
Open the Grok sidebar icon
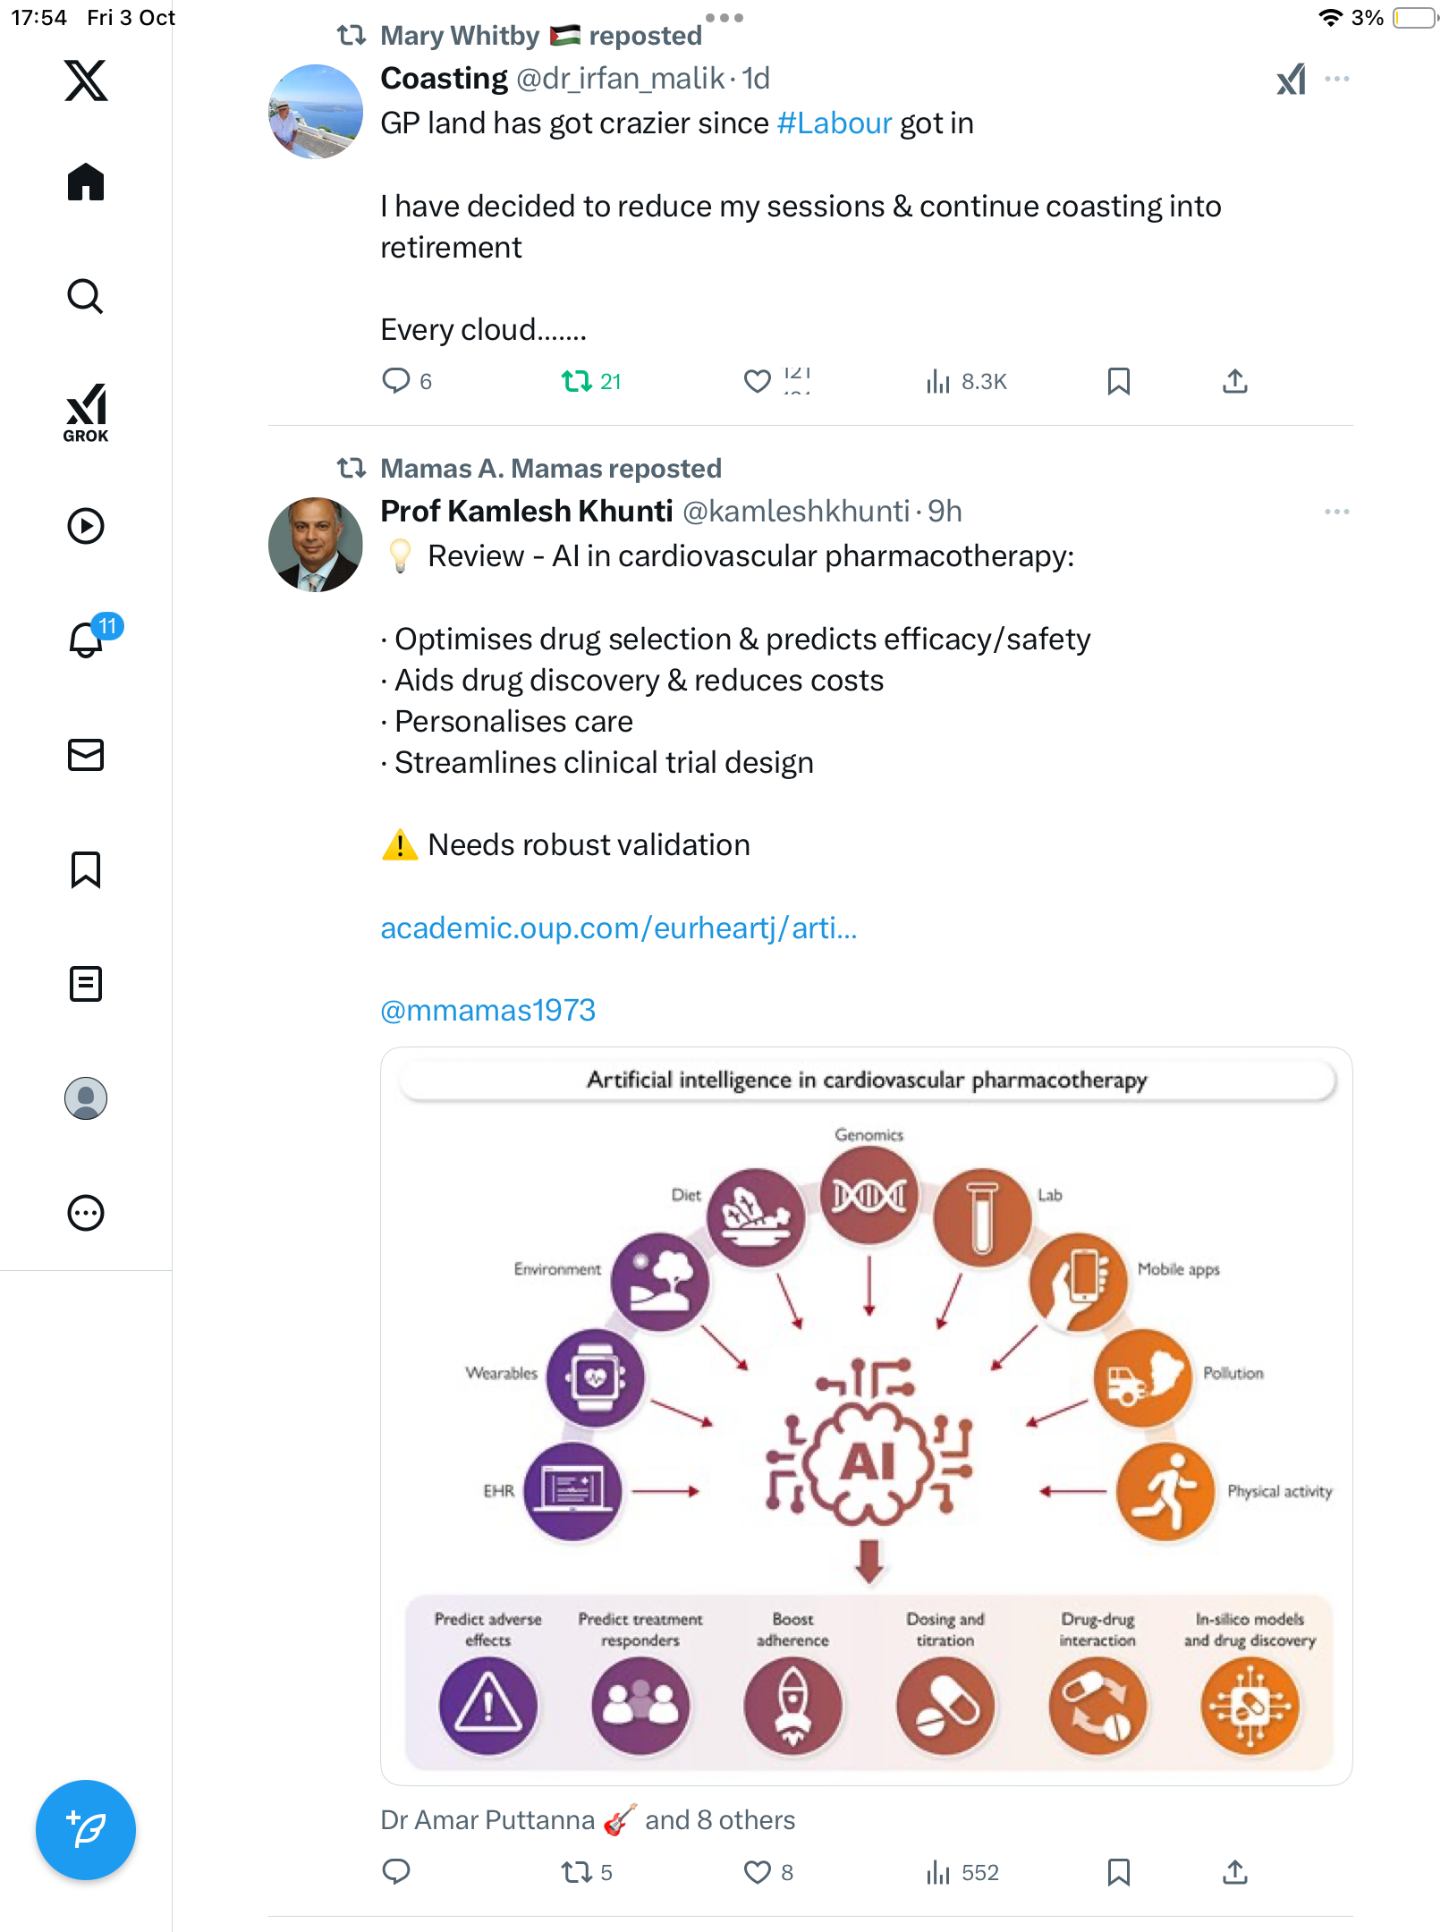[x=86, y=413]
